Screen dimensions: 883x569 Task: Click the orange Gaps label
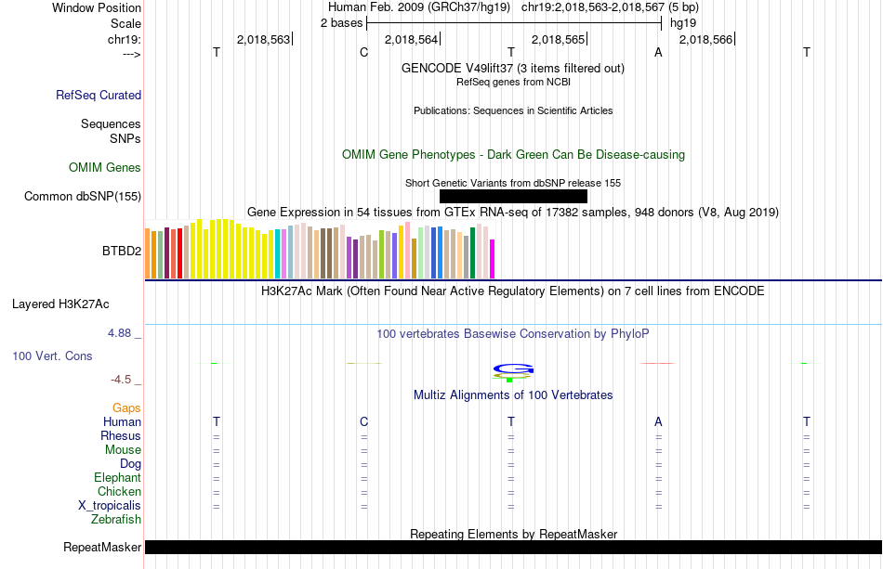126,407
